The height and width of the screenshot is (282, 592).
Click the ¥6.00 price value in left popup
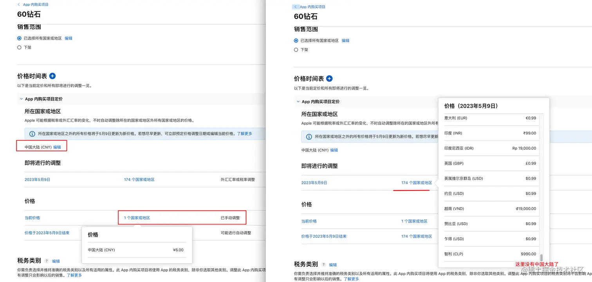[x=178, y=250]
